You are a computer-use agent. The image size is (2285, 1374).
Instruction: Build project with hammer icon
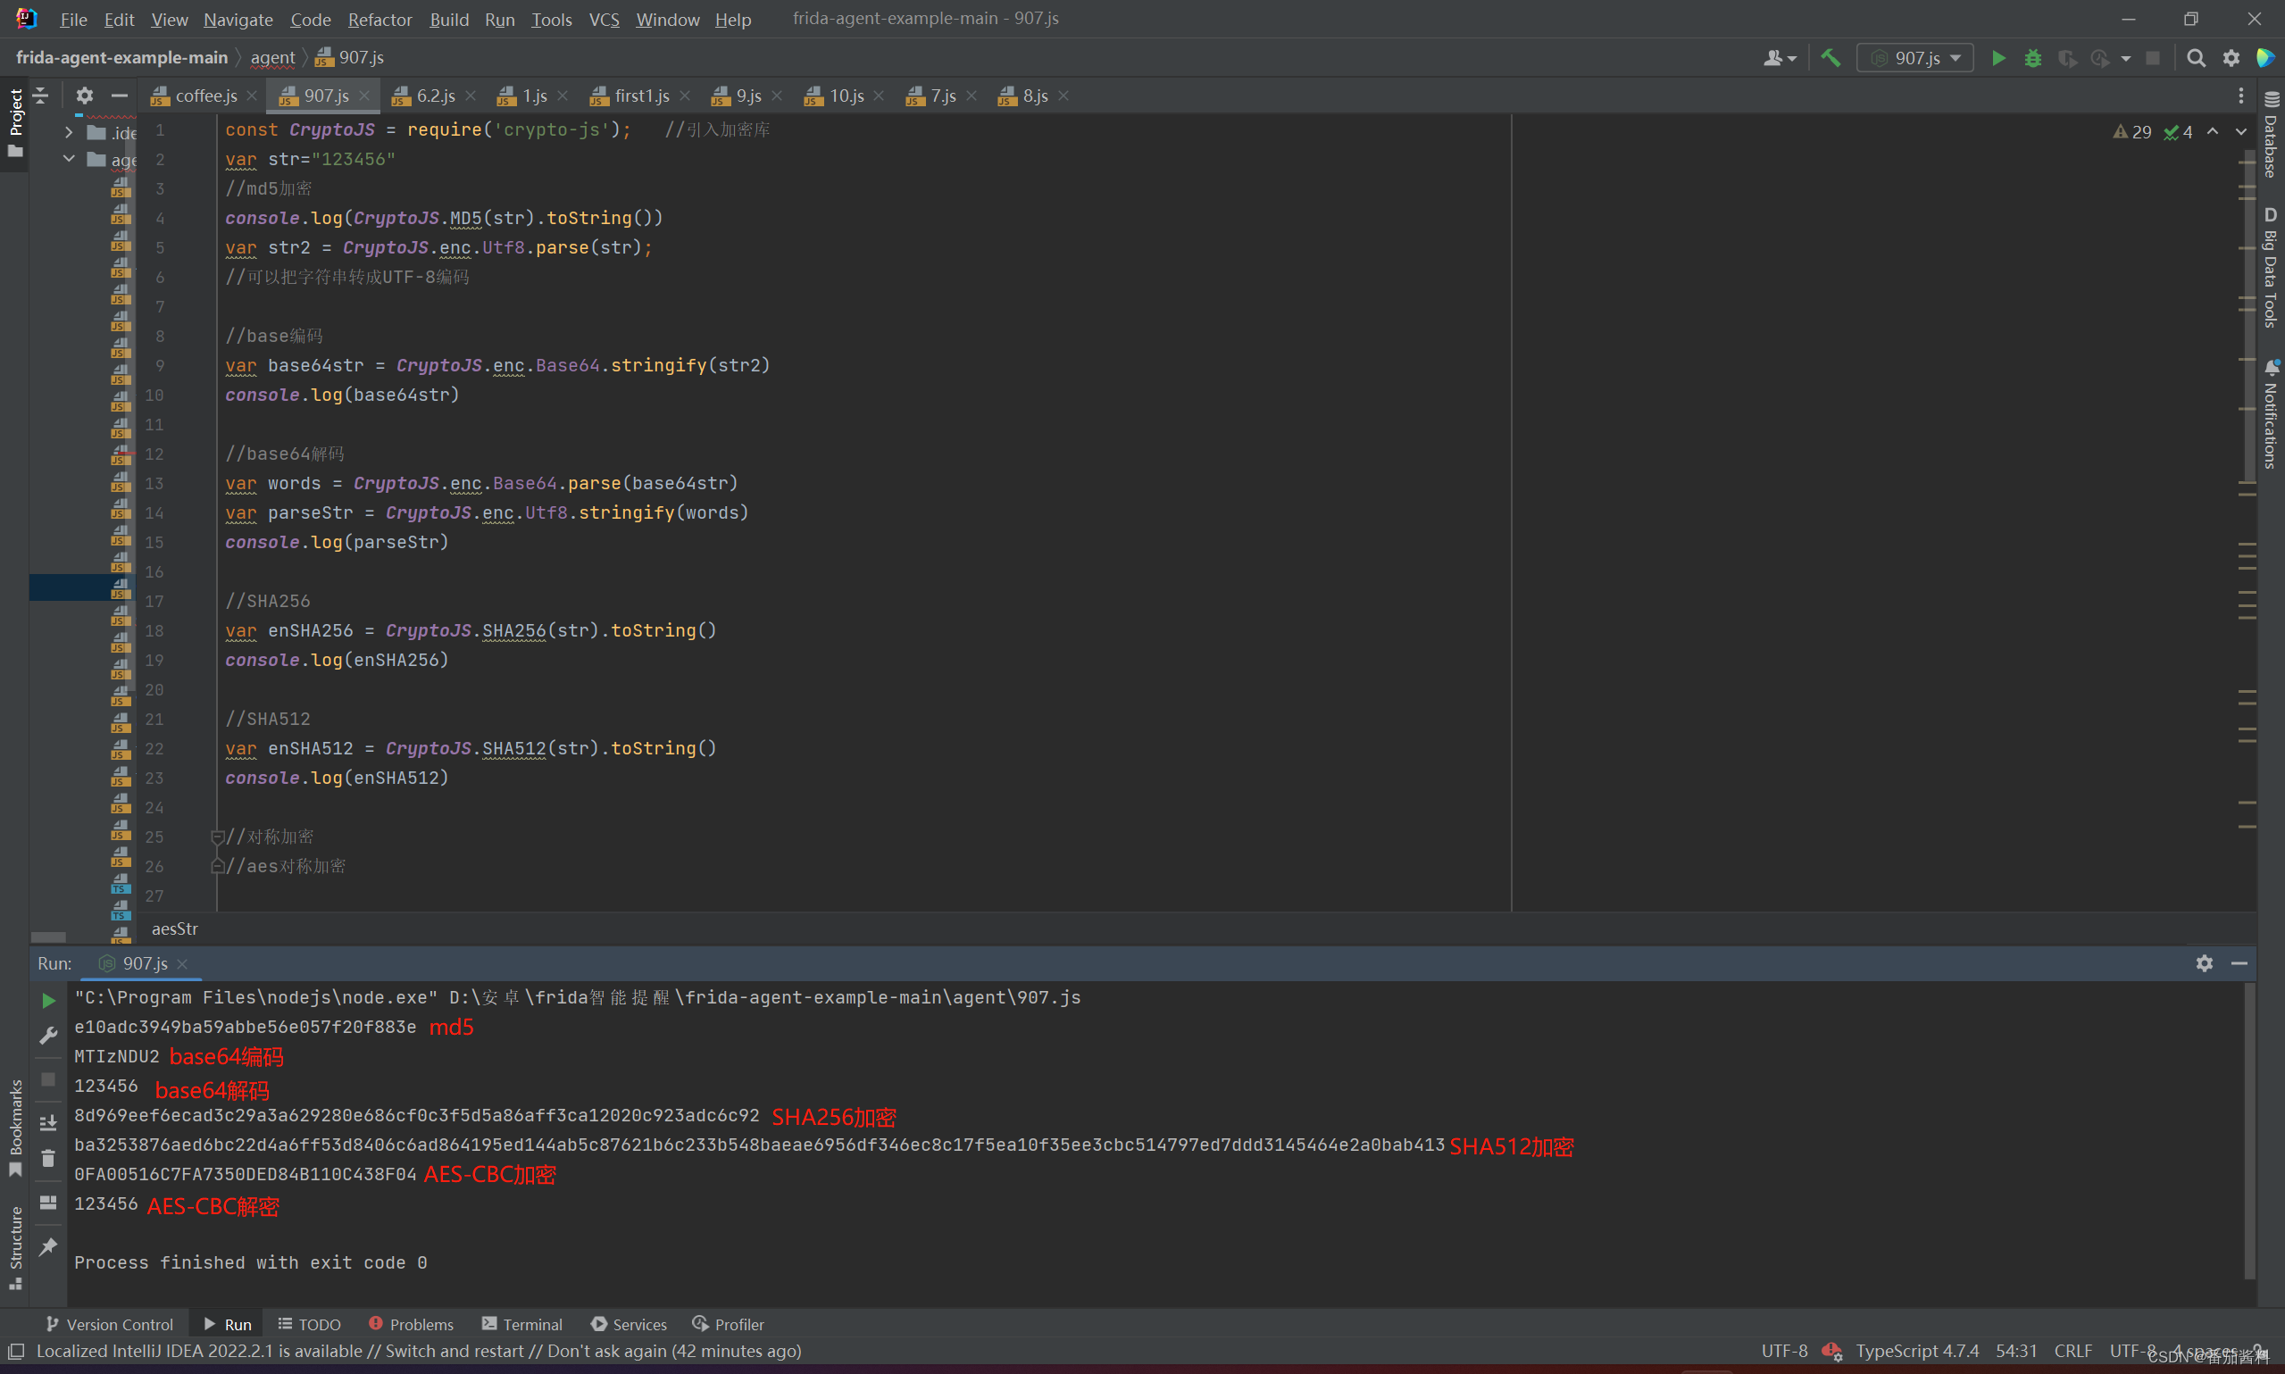coord(1831,57)
